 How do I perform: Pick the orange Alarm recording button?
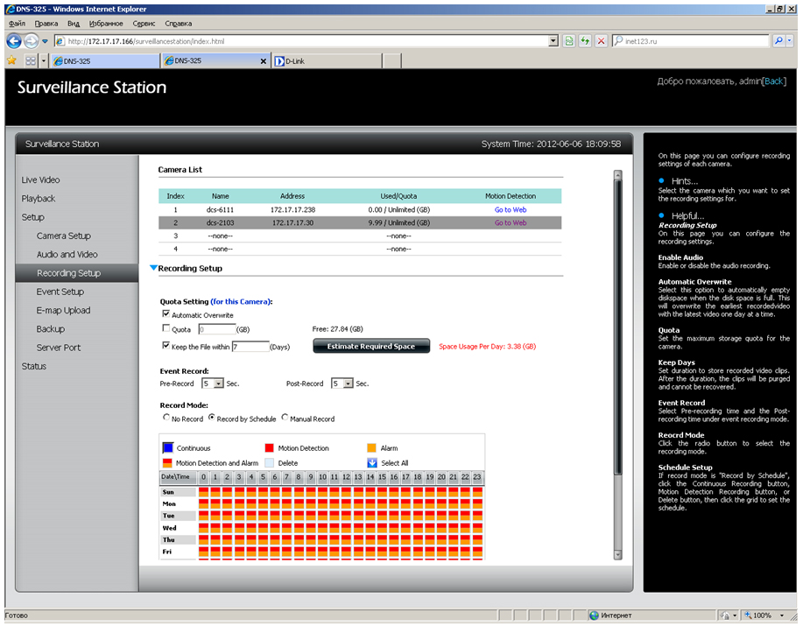371,448
